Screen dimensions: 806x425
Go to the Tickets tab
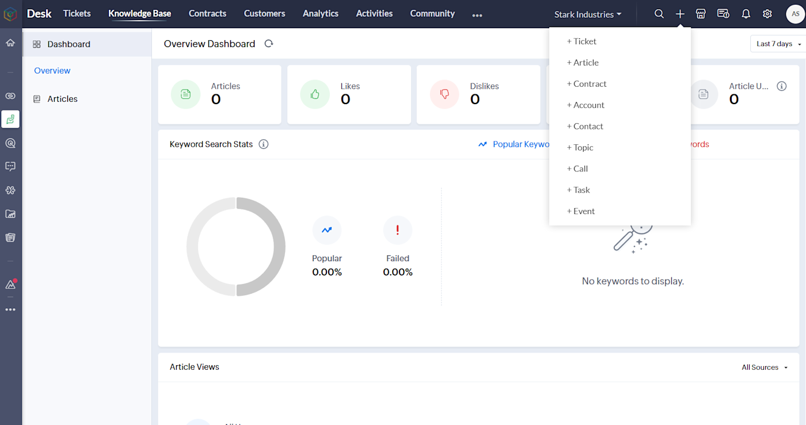(77, 13)
